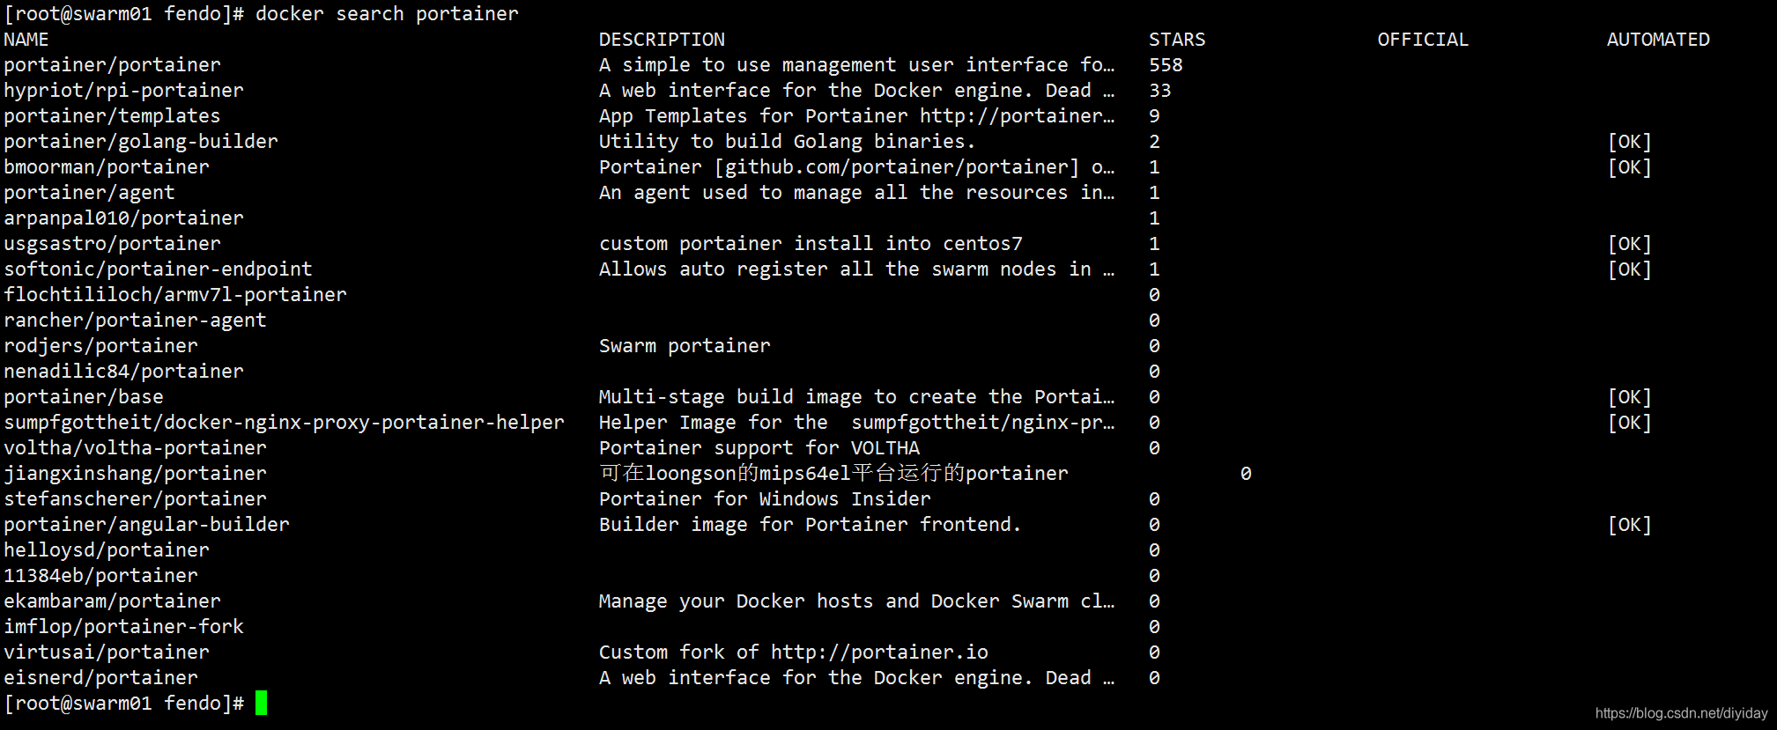
Task: Select image name virtusai/portainer
Action: (x=107, y=653)
